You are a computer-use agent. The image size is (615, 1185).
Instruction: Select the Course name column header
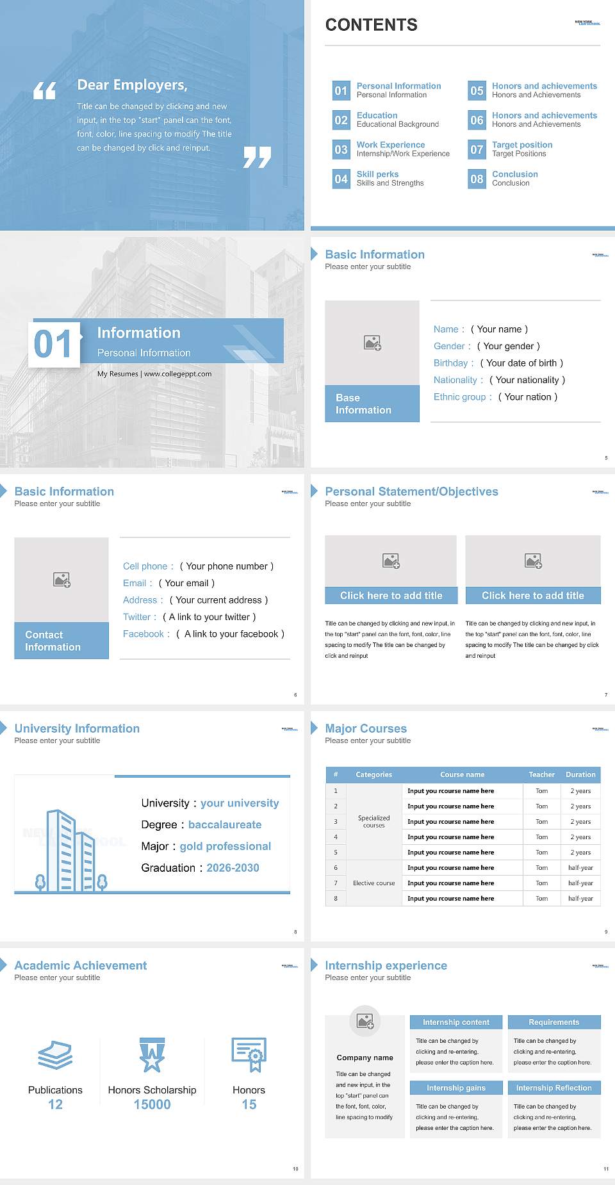463,774
